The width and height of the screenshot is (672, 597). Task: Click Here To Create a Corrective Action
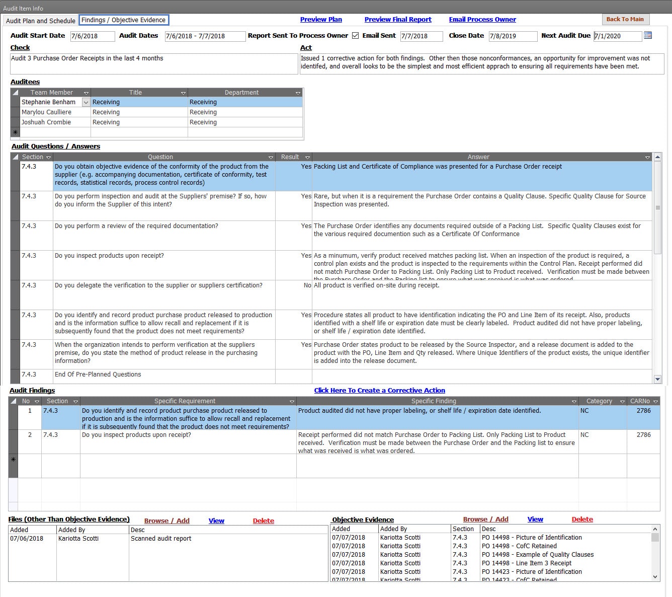tap(379, 391)
